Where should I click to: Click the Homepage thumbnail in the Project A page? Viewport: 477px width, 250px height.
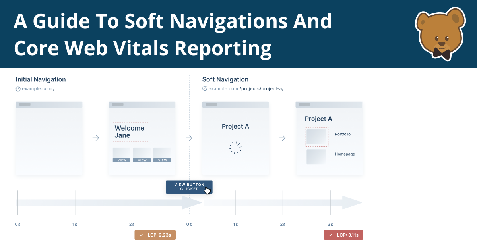coord(316,156)
